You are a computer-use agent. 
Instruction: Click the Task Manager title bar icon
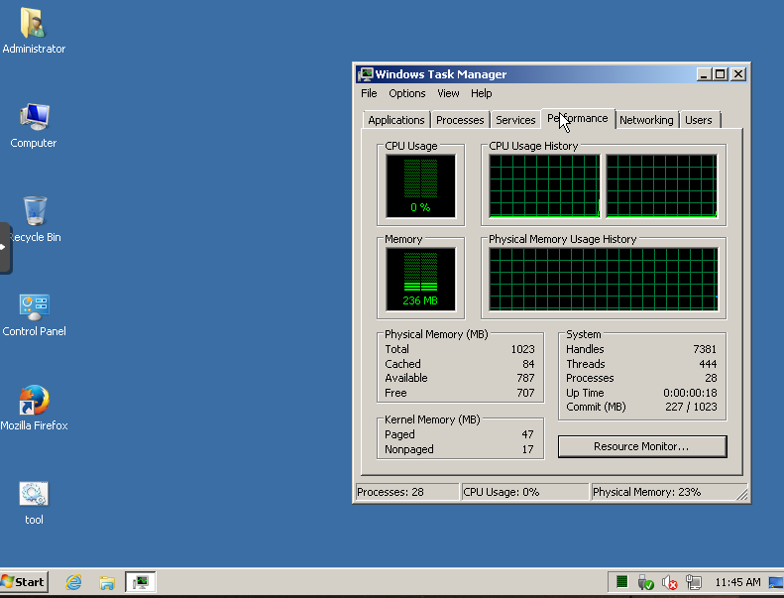click(x=366, y=74)
